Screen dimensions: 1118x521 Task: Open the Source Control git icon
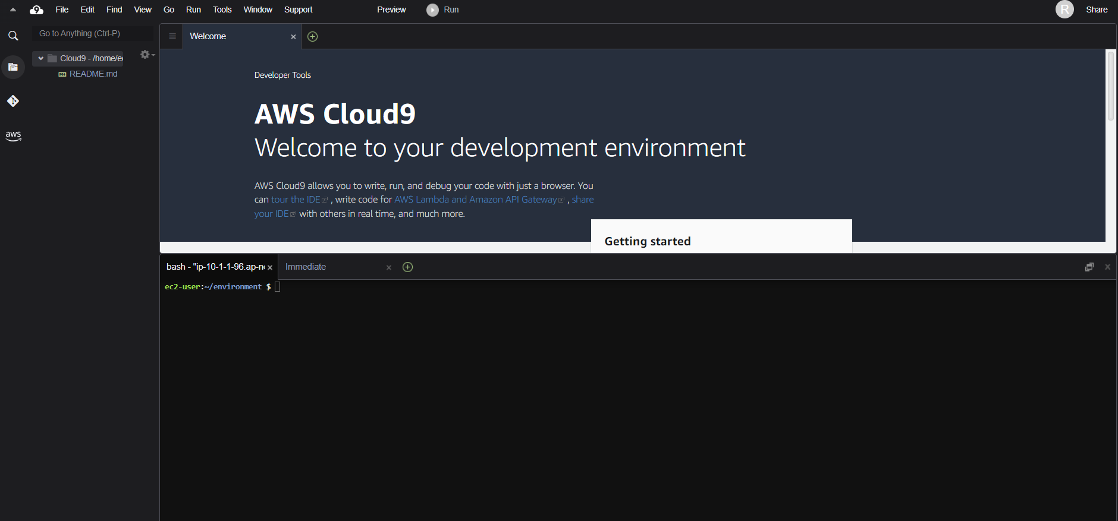[13, 101]
